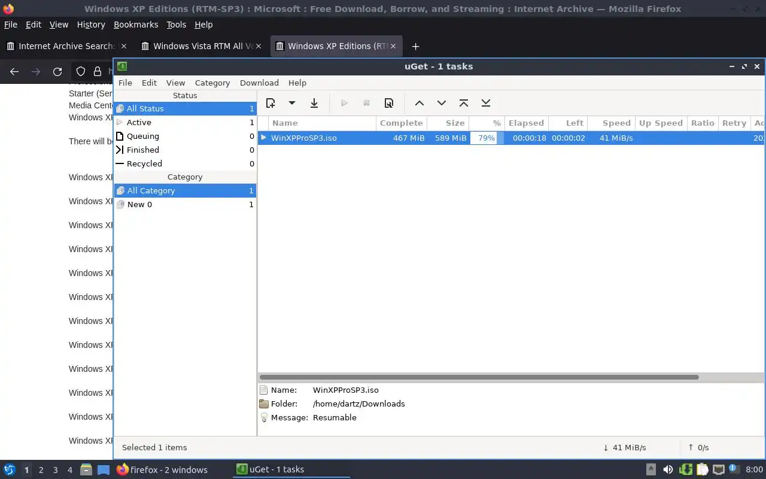Click the Set runnable play icon in uGet toolbar
Viewport: 766px width, 479px height.
pos(344,103)
